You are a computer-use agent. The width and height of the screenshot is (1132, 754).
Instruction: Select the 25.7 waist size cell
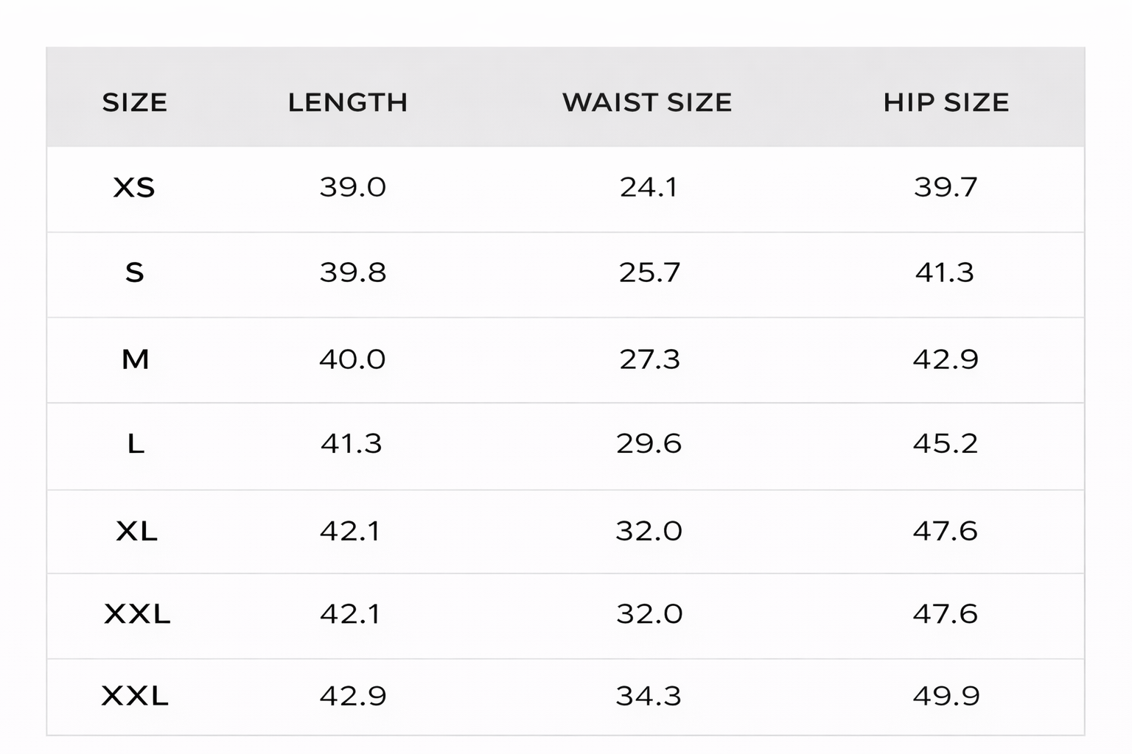pyautogui.click(x=649, y=273)
